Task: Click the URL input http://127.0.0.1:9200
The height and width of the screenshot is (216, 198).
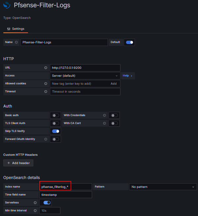Action: (85, 68)
